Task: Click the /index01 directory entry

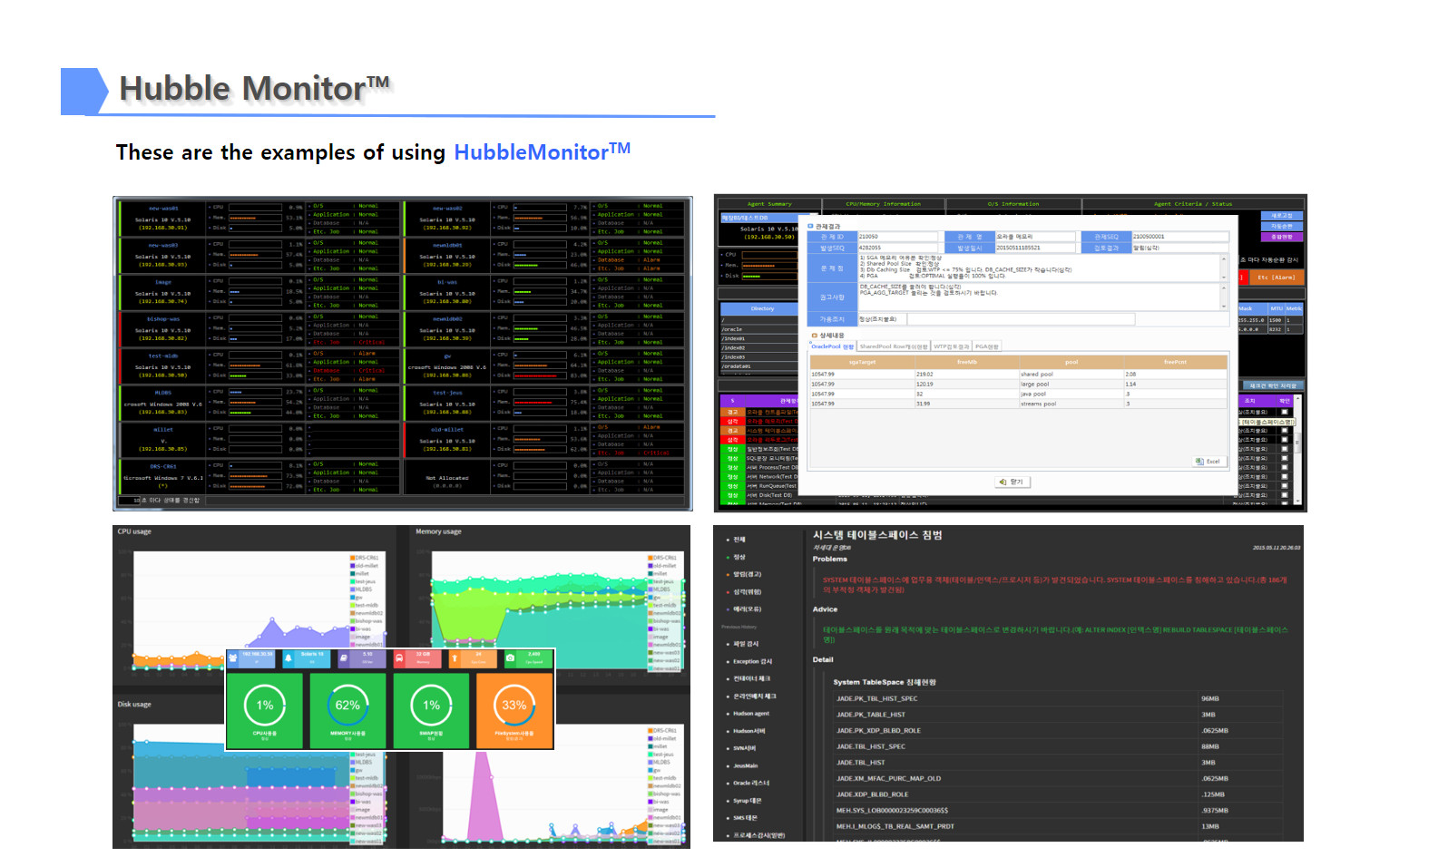Action: point(759,338)
